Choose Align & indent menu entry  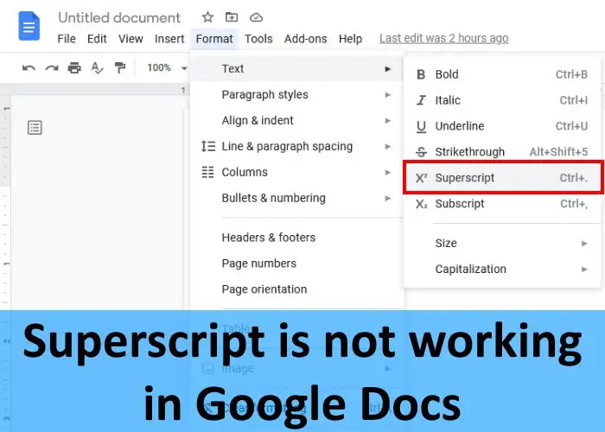coord(297,120)
